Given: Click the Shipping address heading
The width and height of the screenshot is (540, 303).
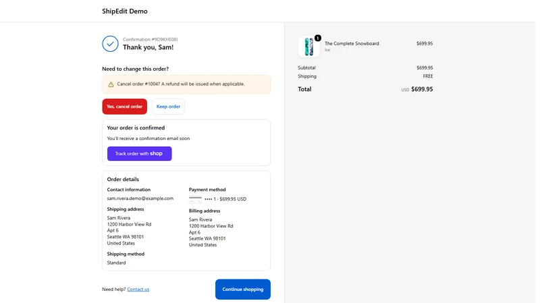Looking at the screenshot, I should pyautogui.click(x=126, y=209).
